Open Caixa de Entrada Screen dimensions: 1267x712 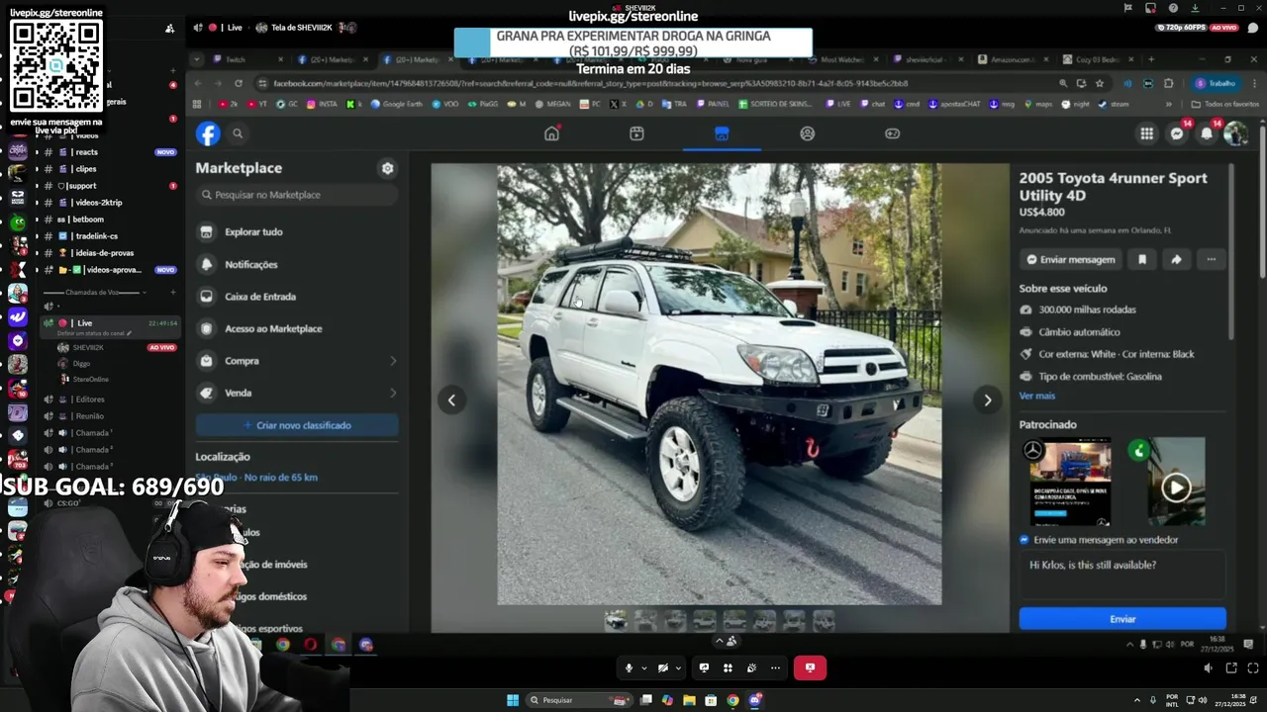pos(297,296)
